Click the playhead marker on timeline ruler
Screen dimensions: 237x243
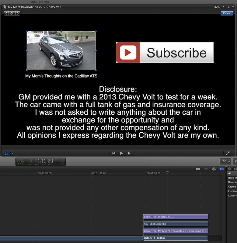coord(167,172)
